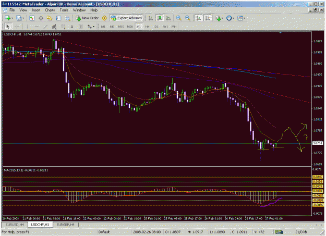
Task: Switch to the EURGBP,H4 chart tab
Action: [65, 225]
